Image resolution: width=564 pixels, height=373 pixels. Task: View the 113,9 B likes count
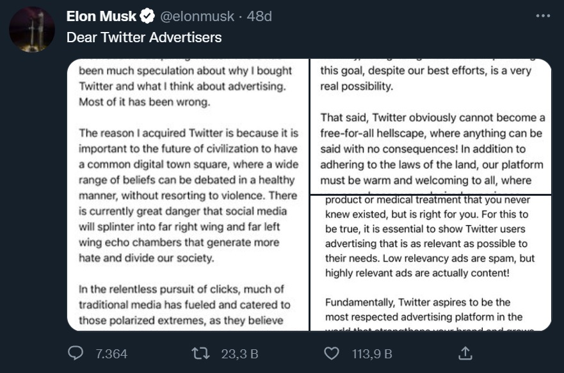372,354
